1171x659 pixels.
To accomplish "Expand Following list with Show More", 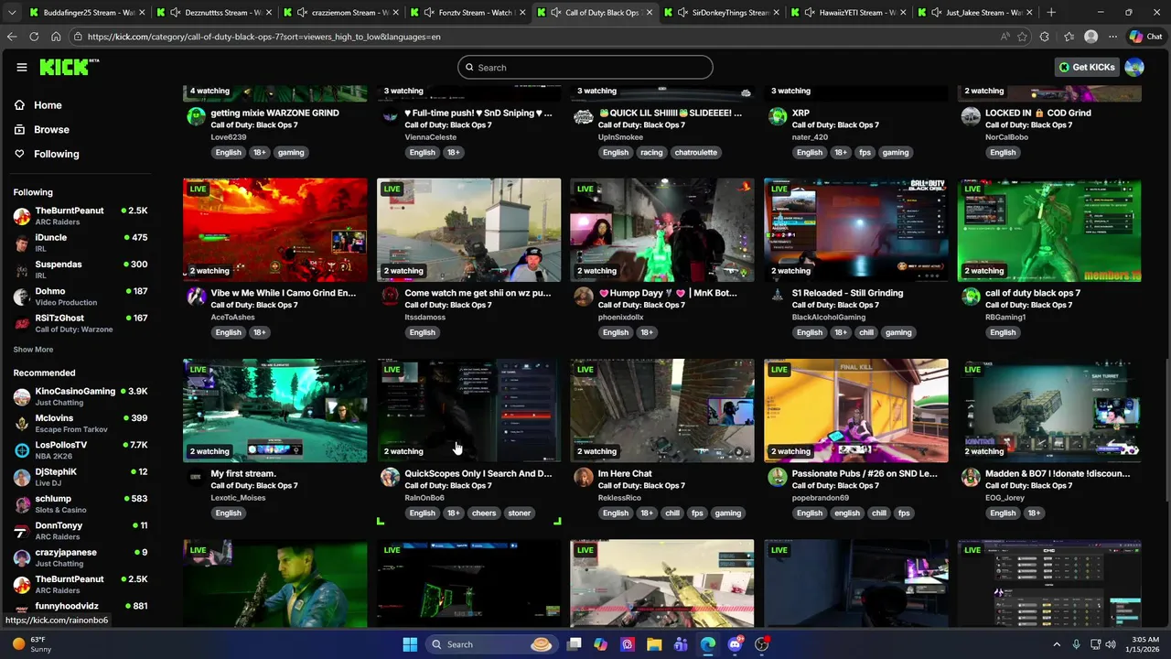I will pos(33,350).
